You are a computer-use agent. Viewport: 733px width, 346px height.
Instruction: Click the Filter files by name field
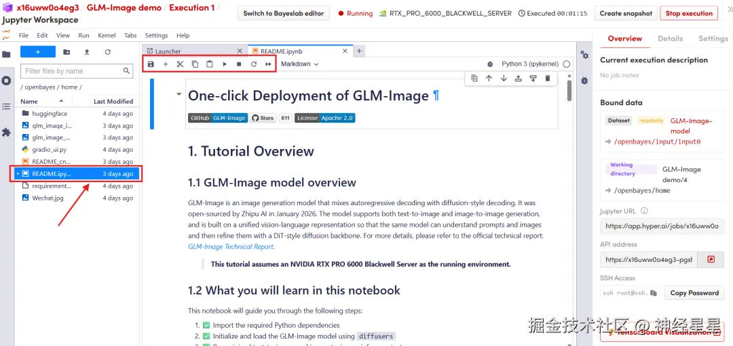pos(77,71)
